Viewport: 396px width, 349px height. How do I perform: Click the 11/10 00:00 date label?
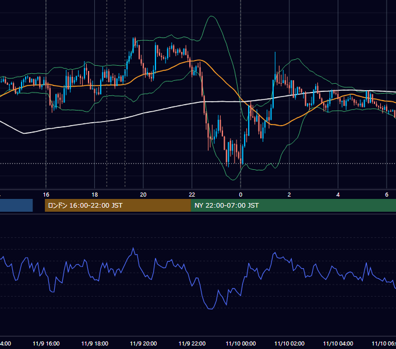click(x=241, y=343)
